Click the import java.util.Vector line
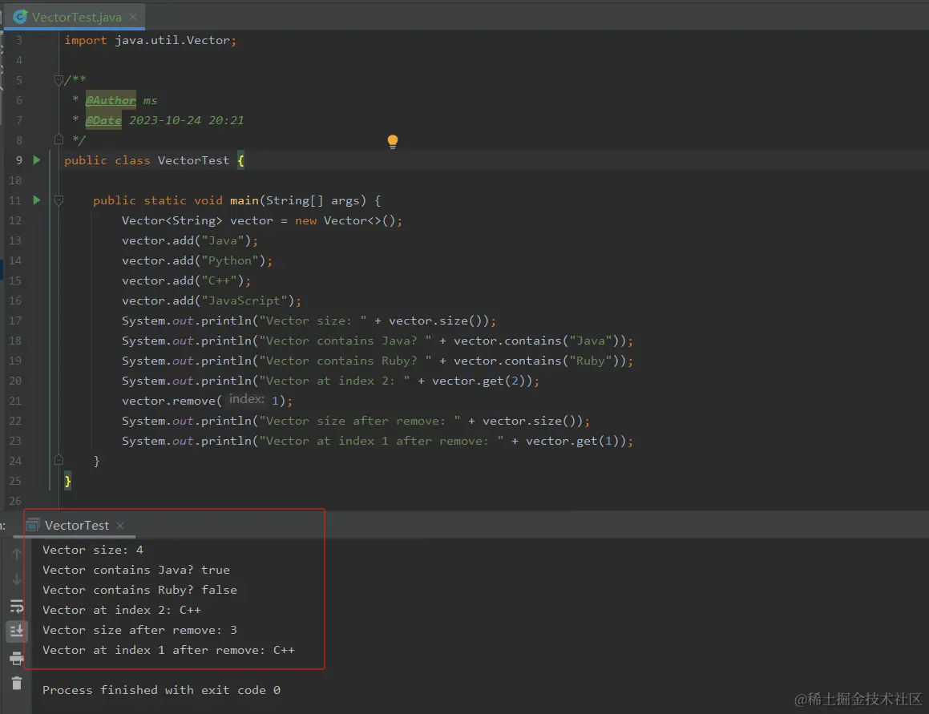Viewport: 929px width, 714px height. (x=150, y=40)
